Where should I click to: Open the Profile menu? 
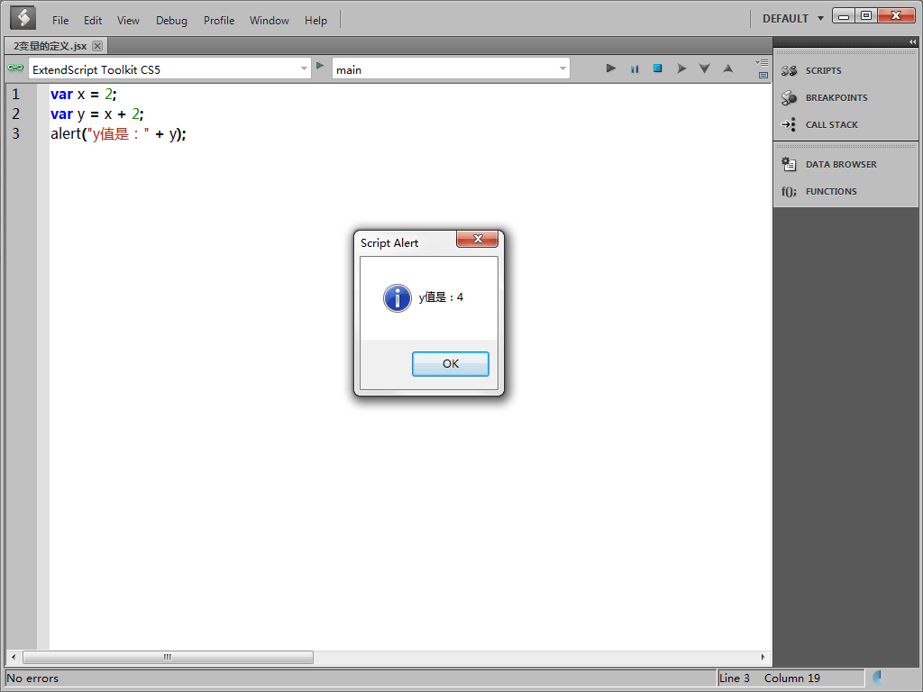point(219,21)
